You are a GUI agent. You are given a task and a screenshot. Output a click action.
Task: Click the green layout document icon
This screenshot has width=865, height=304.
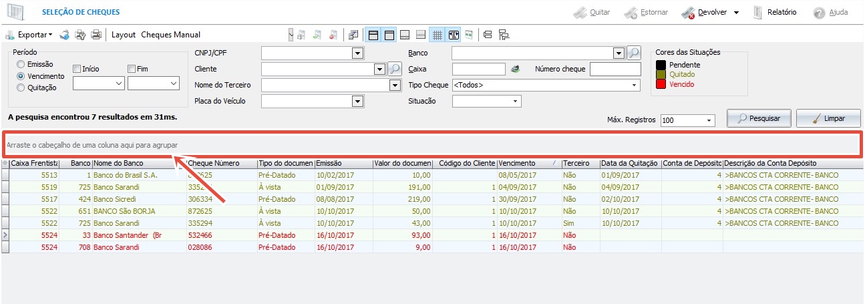[317, 34]
